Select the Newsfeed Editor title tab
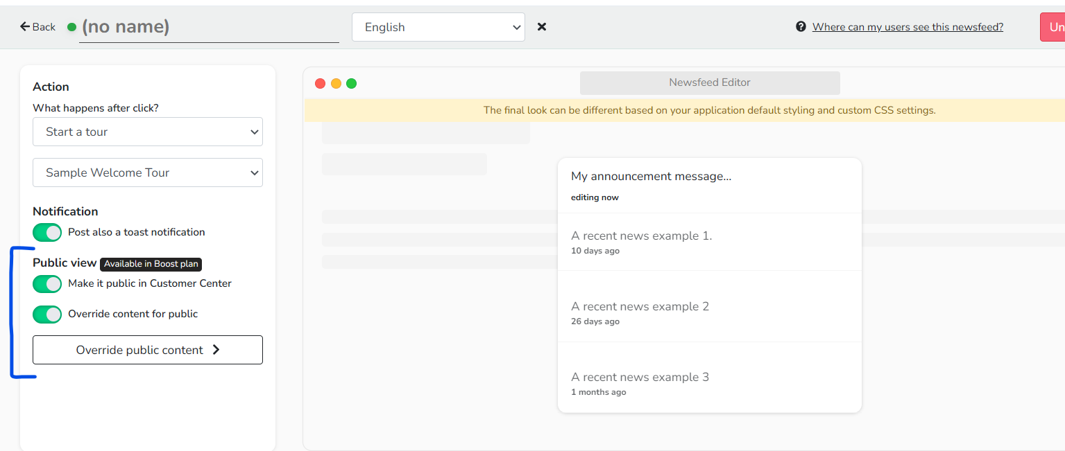The height and width of the screenshot is (451, 1065). pyautogui.click(x=709, y=82)
